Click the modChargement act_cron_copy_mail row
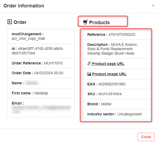 point(41,36)
